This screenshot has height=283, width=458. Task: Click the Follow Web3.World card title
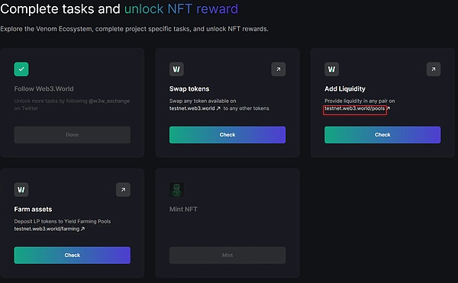pos(44,88)
